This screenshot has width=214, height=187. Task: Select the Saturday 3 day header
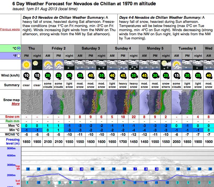point(91,48)
